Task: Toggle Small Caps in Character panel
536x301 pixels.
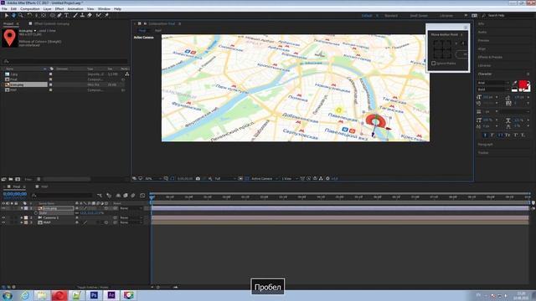Action: pos(508,135)
